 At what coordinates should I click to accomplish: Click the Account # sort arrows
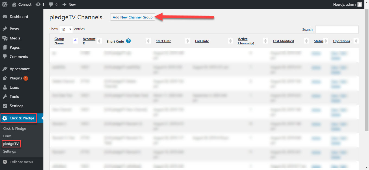click(99, 41)
